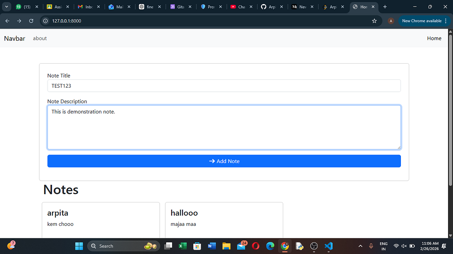Open the tab search dropdown arrow
453x254 pixels.
6,7
